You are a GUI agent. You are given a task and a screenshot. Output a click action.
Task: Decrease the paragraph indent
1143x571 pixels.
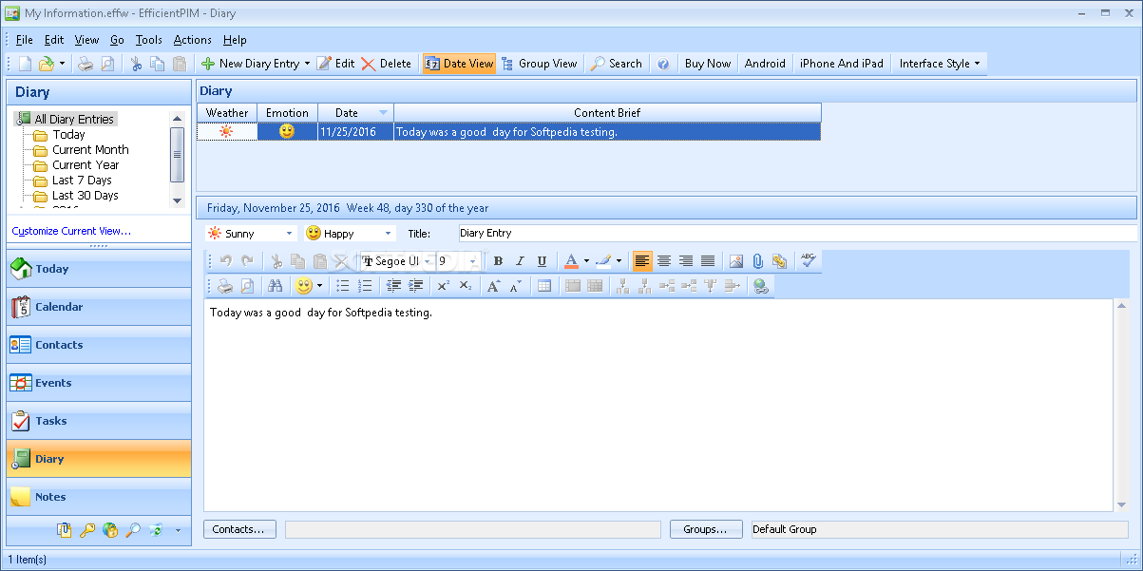(393, 286)
